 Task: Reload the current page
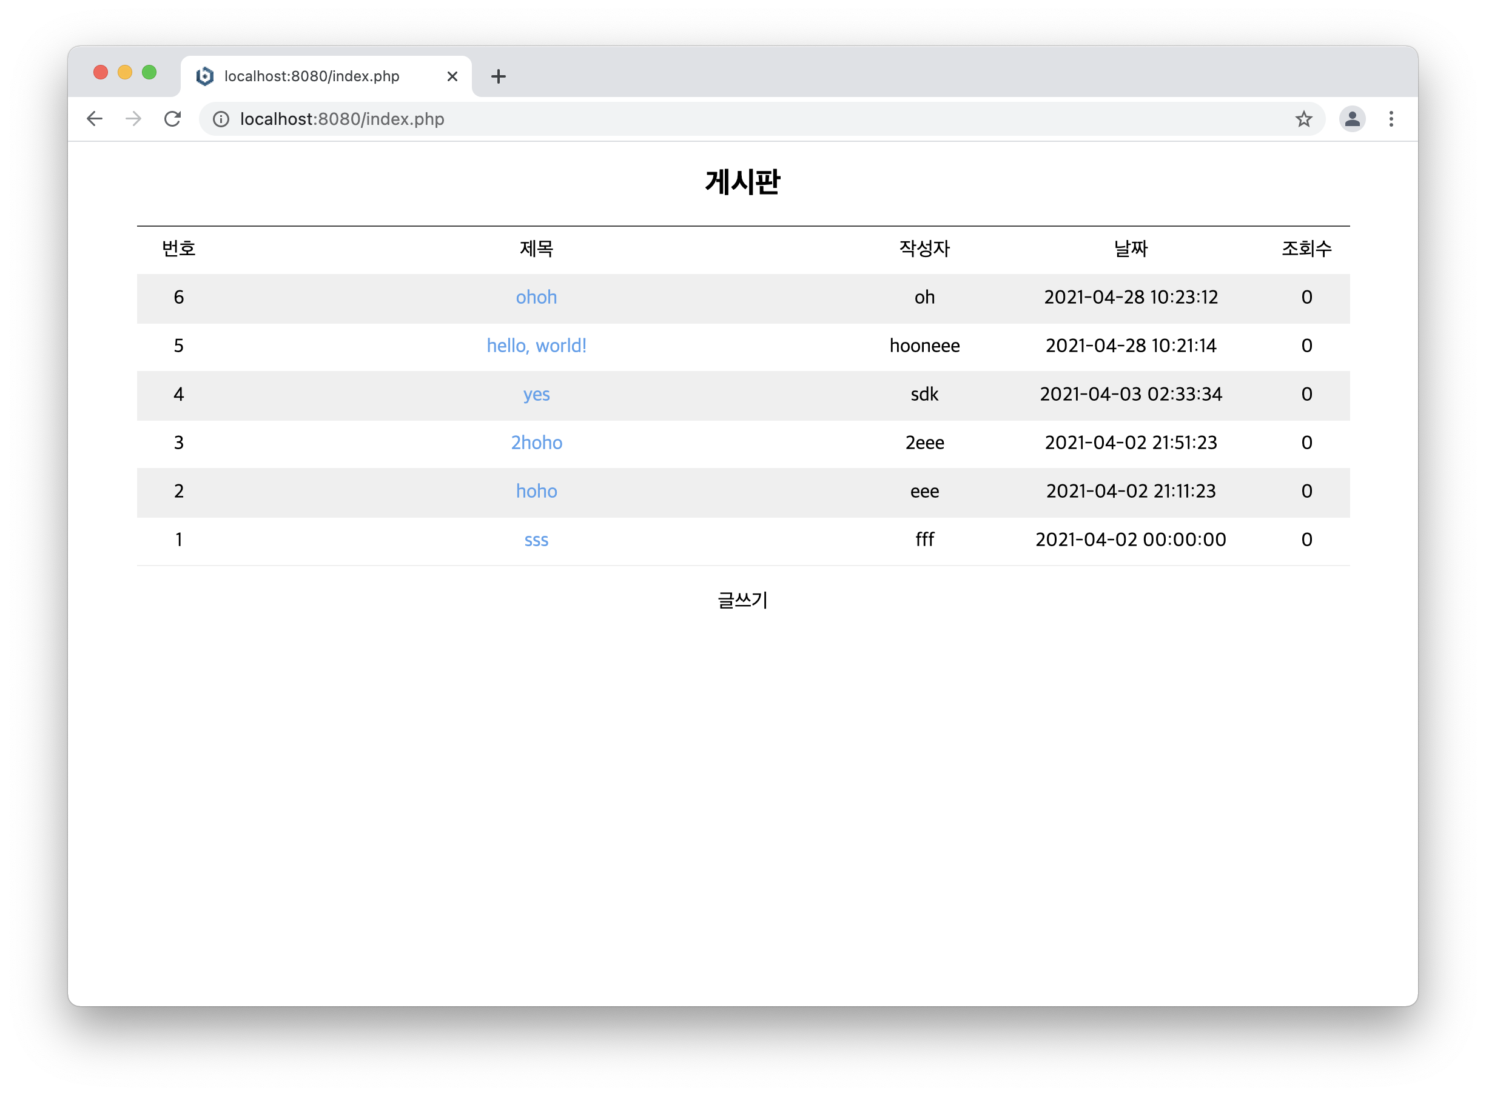click(x=173, y=119)
